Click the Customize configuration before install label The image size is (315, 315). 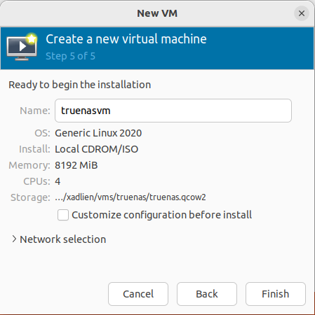[161, 215]
